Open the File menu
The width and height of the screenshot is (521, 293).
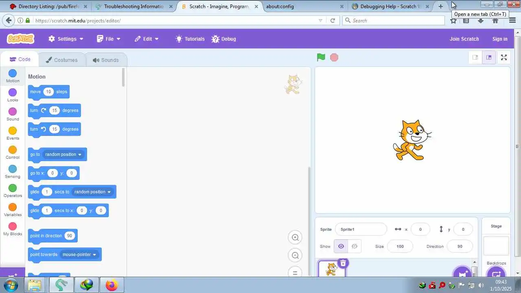coord(109,39)
